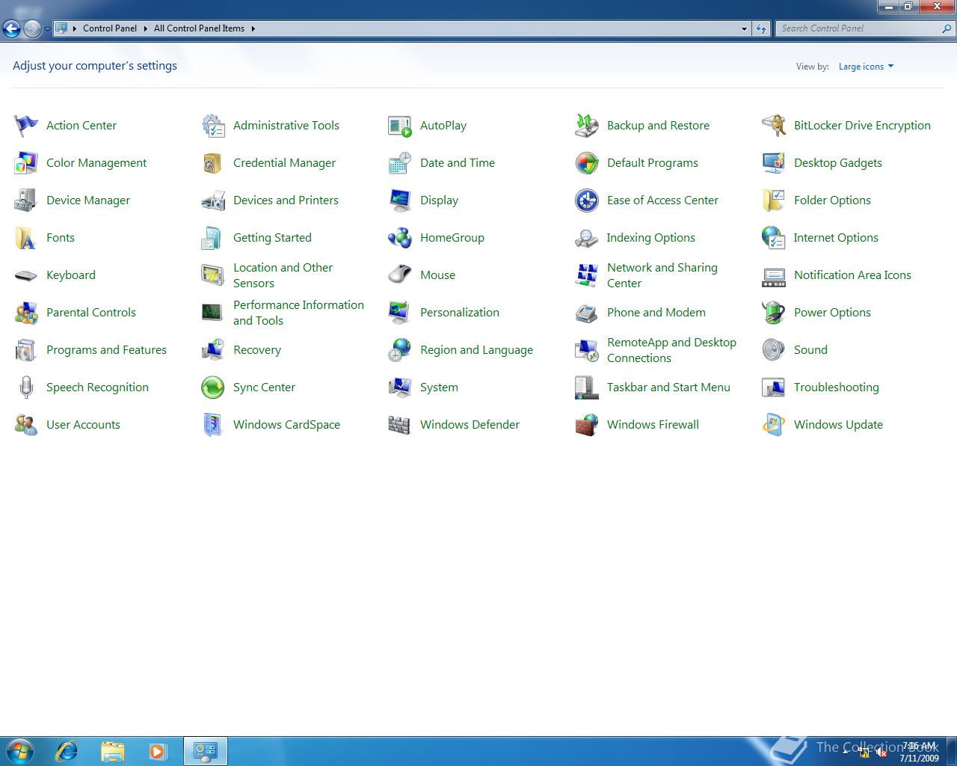Click the search magnifier button

(x=947, y=28)
